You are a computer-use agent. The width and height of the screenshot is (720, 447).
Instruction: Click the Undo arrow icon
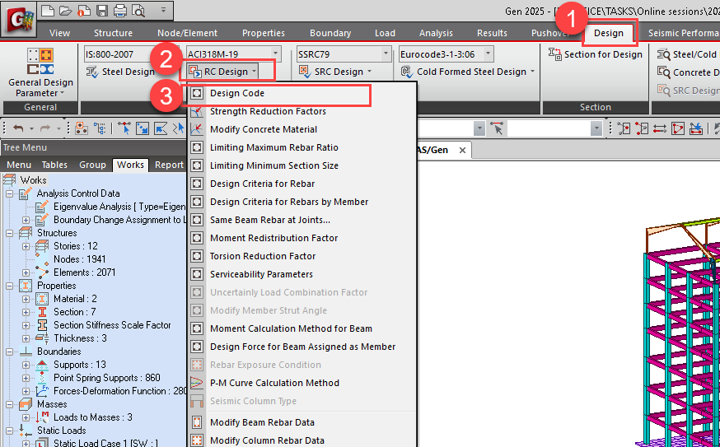pos(18,128)
